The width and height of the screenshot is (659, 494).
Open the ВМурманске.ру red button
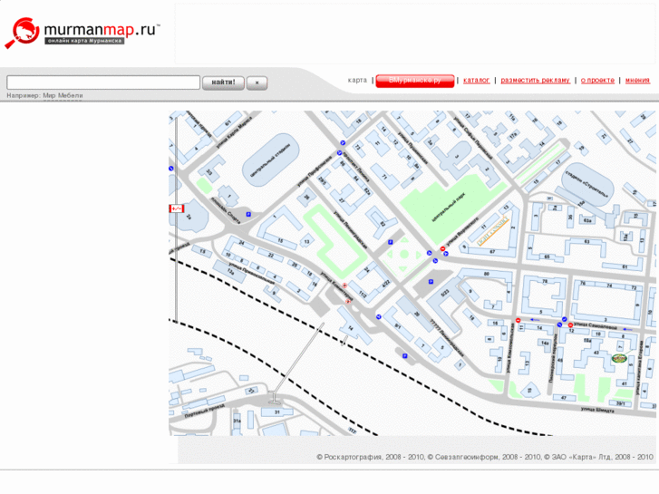(415, 81)
